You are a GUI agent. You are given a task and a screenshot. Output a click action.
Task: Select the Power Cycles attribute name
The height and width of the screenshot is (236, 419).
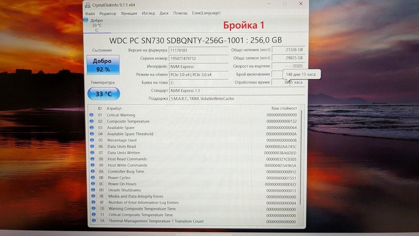point(119,178)
